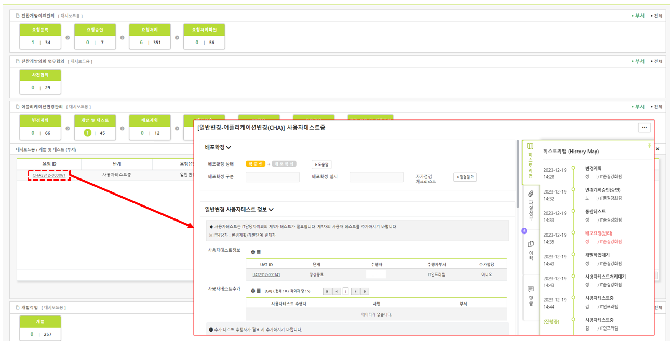Viewport: 671px width, 344px height.
Task: Click the 배포확정 구분 input field
Action: 272,177
